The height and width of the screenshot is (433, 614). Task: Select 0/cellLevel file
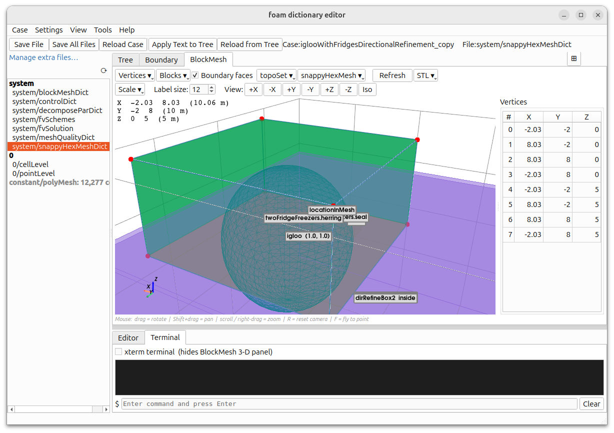click(30, 164)
